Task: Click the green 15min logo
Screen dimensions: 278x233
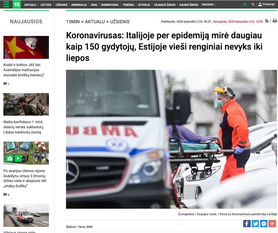Action: point(16,4)
